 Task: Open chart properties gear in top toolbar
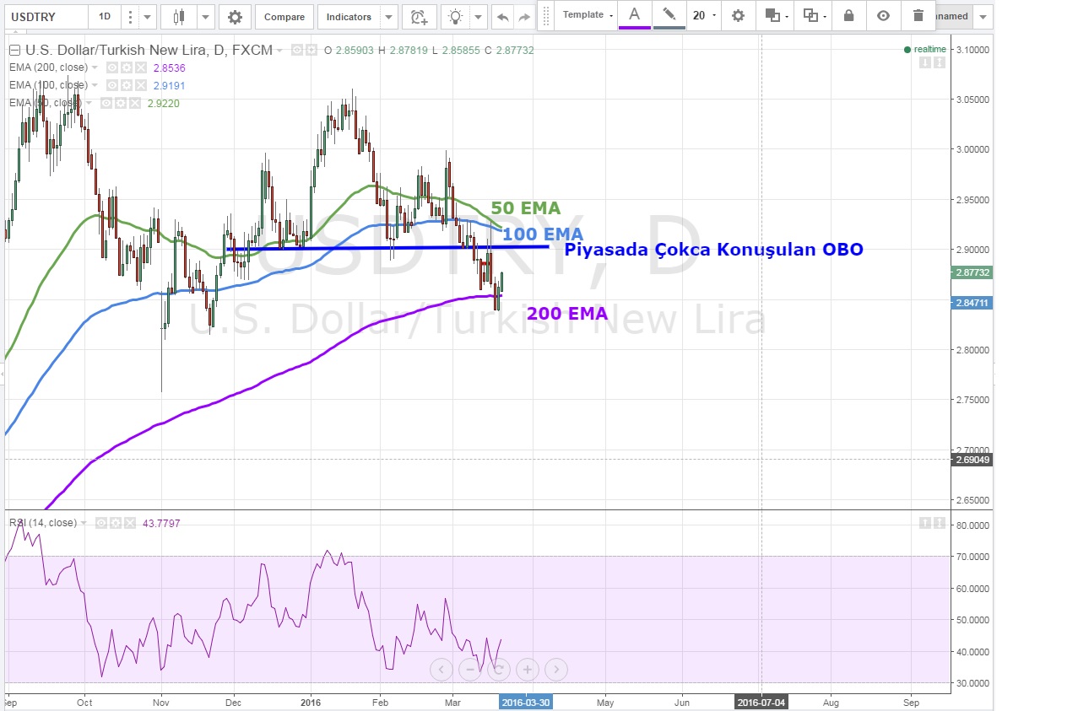point(235,17)
